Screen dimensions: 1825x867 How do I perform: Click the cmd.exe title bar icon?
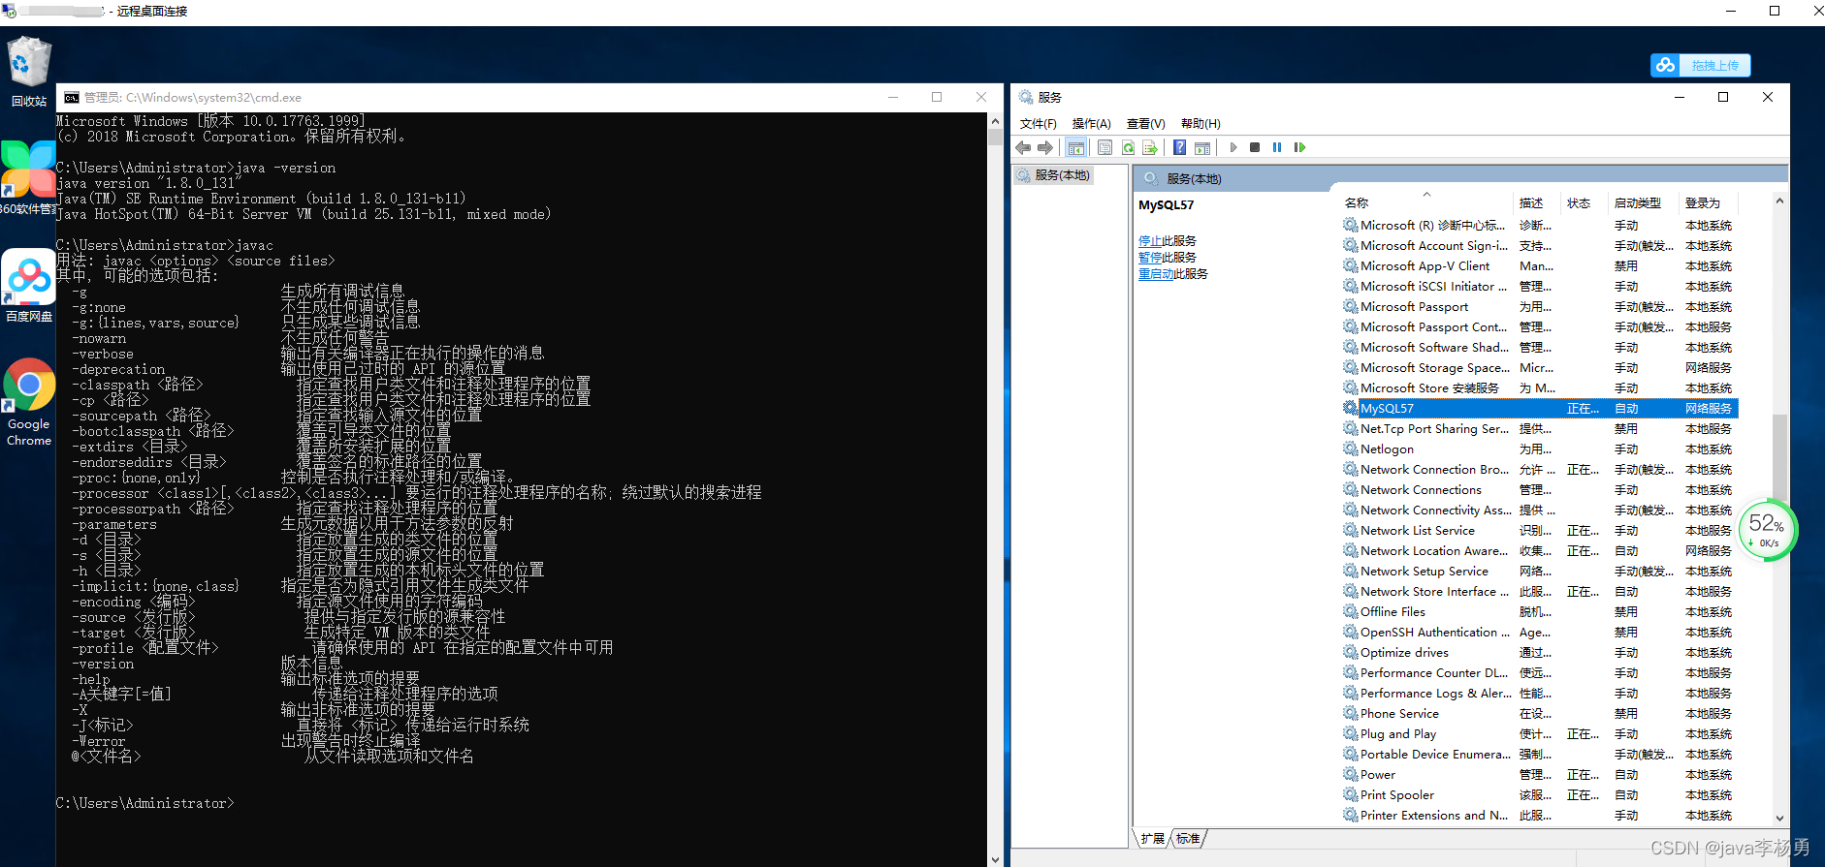(x=72, y=98)
